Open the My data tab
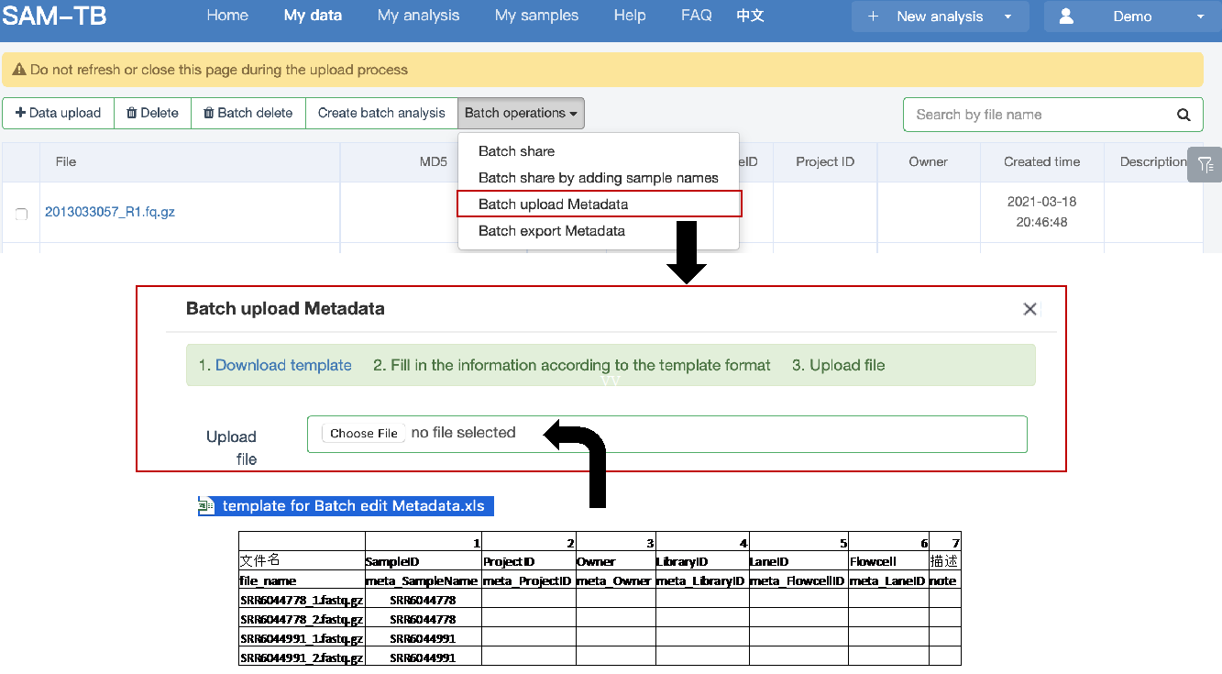 point(313,16)
